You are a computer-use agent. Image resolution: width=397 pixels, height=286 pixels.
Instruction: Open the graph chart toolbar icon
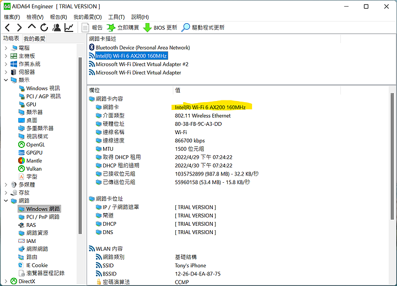point(68,28)
